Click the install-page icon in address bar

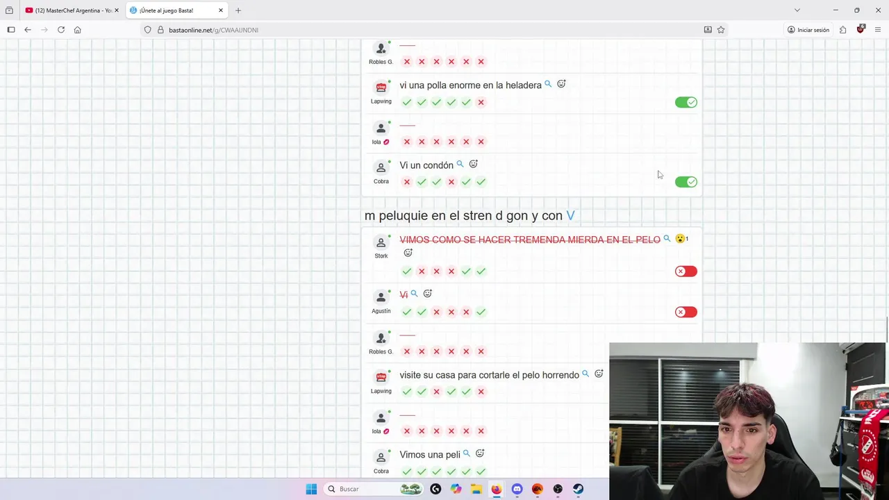pos(708,30)
